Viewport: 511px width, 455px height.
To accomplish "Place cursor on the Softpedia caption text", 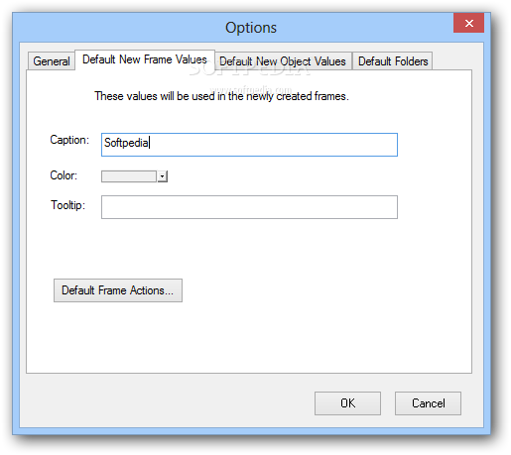I will pyautogui.click(x=126, y=143).
